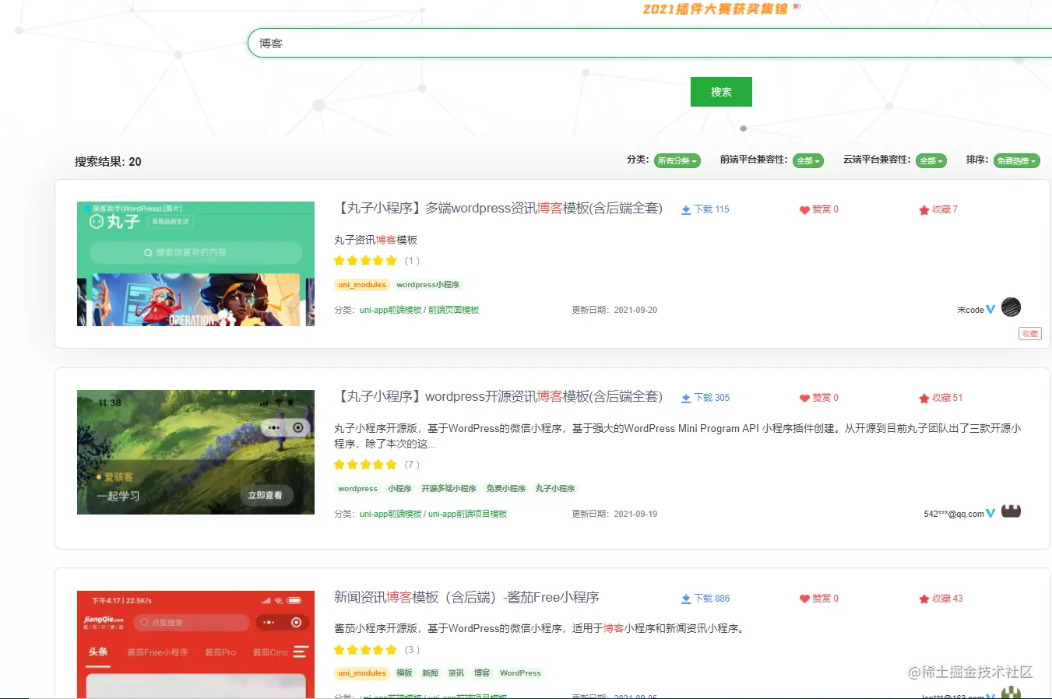The height and width of the screenshot is (699, 1052).
Task: Select the uni_modules tag on the first card
Action: point(362,285)
